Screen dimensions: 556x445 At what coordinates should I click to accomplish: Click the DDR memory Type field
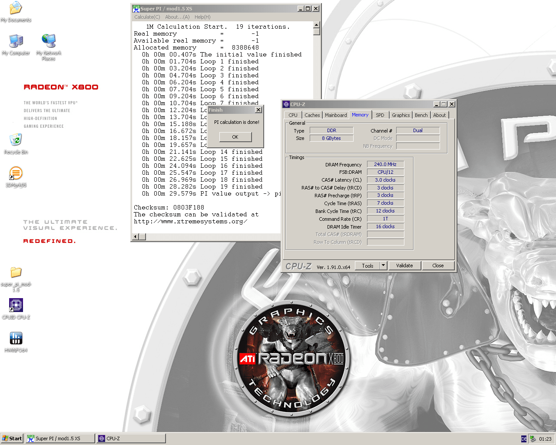(x=331, y=130)
